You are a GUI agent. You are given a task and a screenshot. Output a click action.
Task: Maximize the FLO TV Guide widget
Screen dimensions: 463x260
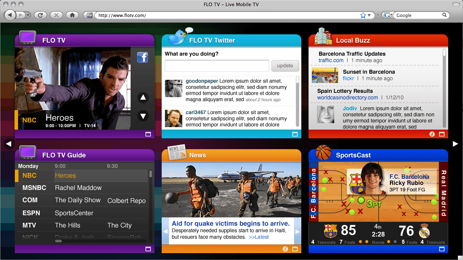click(148, 249)
